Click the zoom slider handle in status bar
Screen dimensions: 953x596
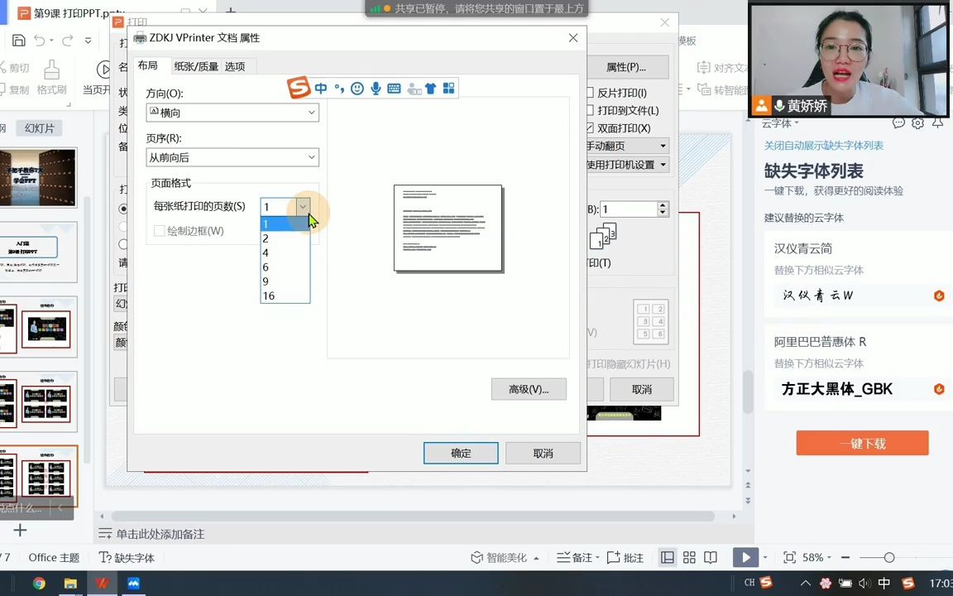[889, 557]
